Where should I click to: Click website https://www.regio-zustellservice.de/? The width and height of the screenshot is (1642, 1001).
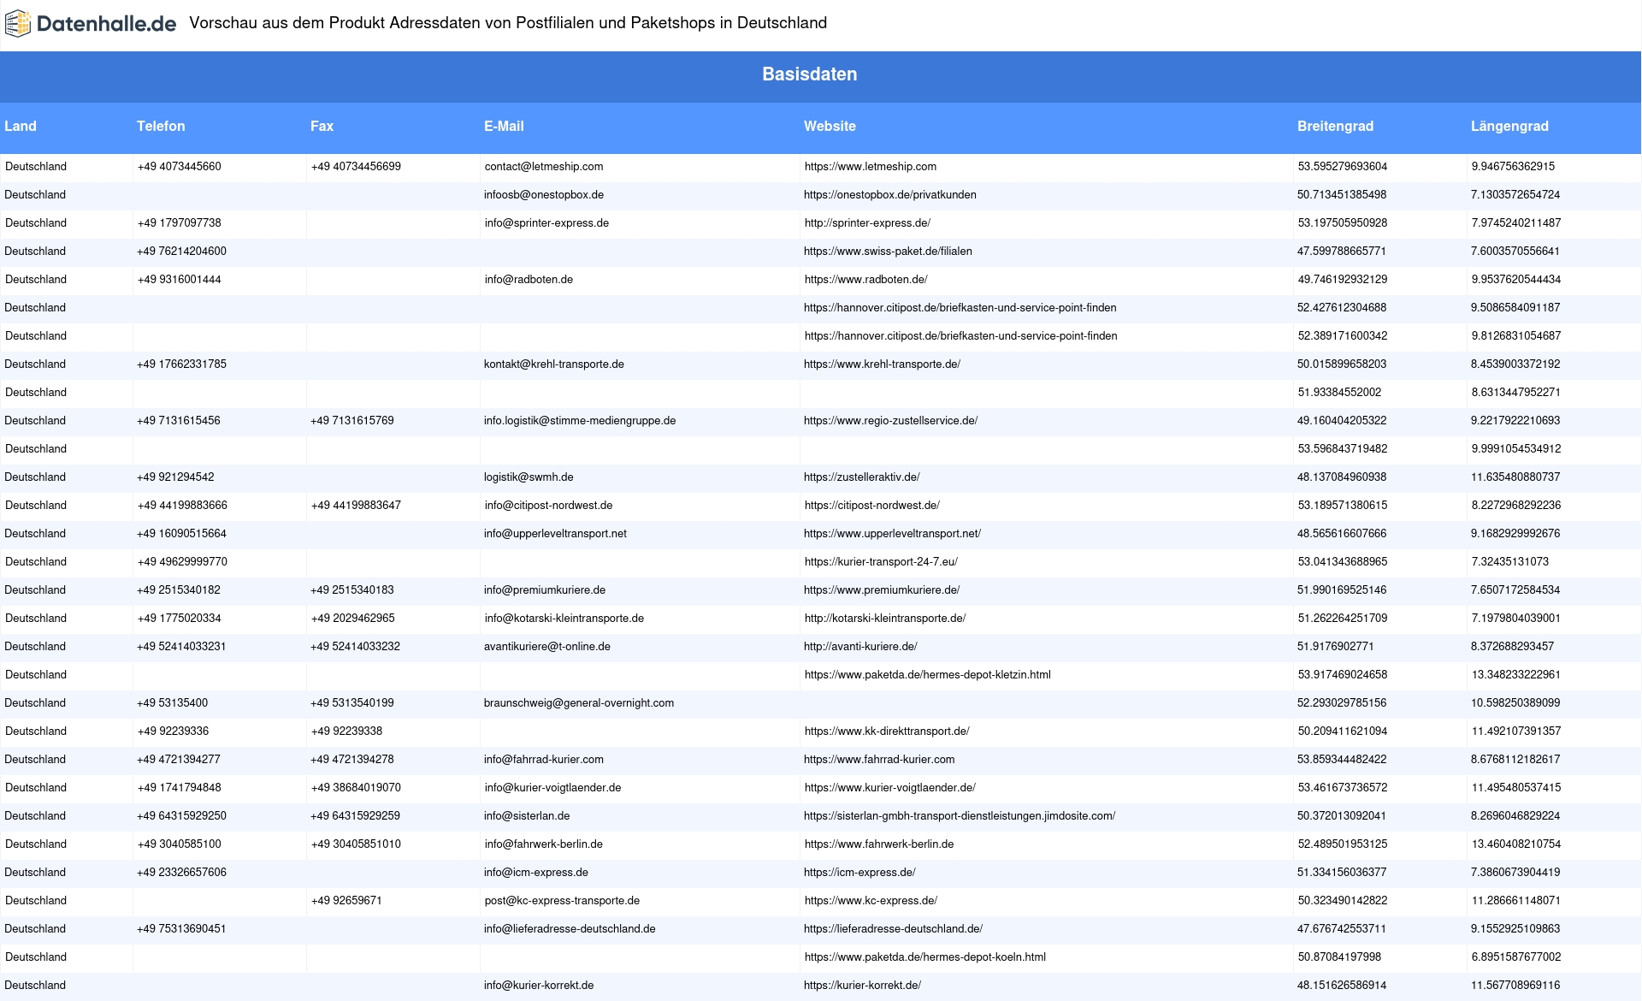(890, 421)
